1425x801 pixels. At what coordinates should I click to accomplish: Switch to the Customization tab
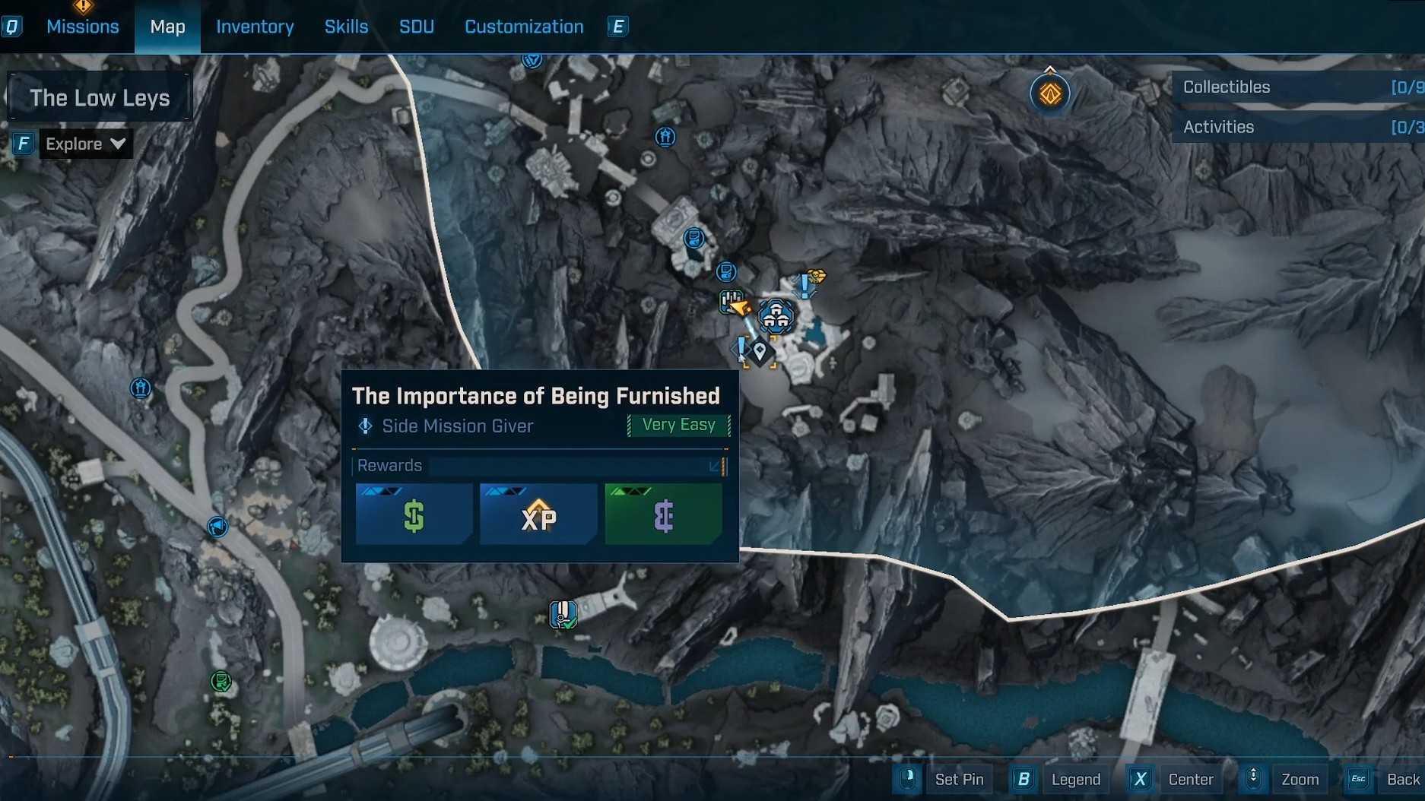click(x=524, y=27)
